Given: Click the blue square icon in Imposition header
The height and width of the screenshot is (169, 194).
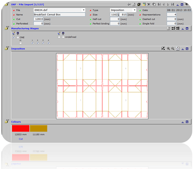Looking at the screenshot, I should coord(187,49).
